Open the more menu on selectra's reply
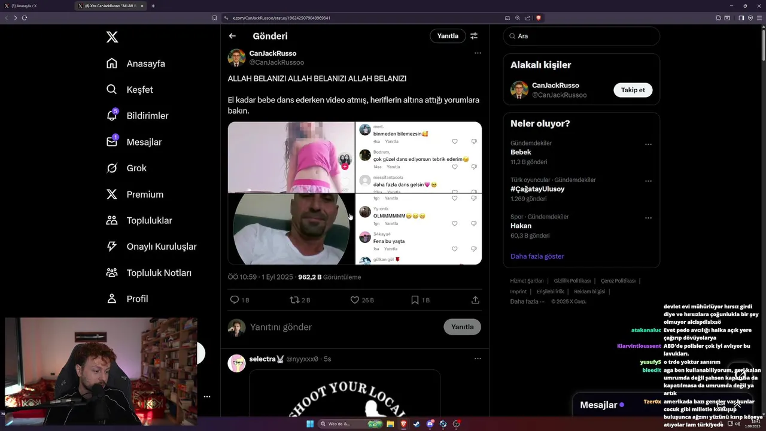The image size is (766, 431). coord(478,359)
